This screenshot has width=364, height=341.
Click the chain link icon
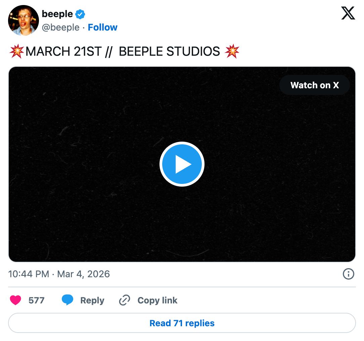[125, 300]
